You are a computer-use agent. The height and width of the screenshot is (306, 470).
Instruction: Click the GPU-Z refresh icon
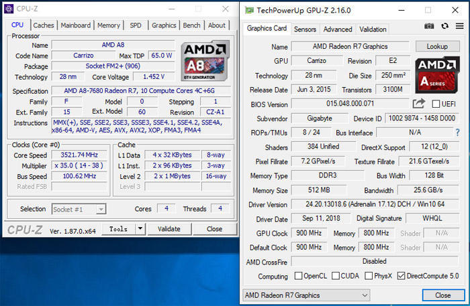pyautogui.click(x=444, y=26)
